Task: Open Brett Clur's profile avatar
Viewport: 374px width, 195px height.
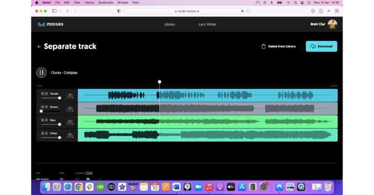Action: tap(332, 24)
